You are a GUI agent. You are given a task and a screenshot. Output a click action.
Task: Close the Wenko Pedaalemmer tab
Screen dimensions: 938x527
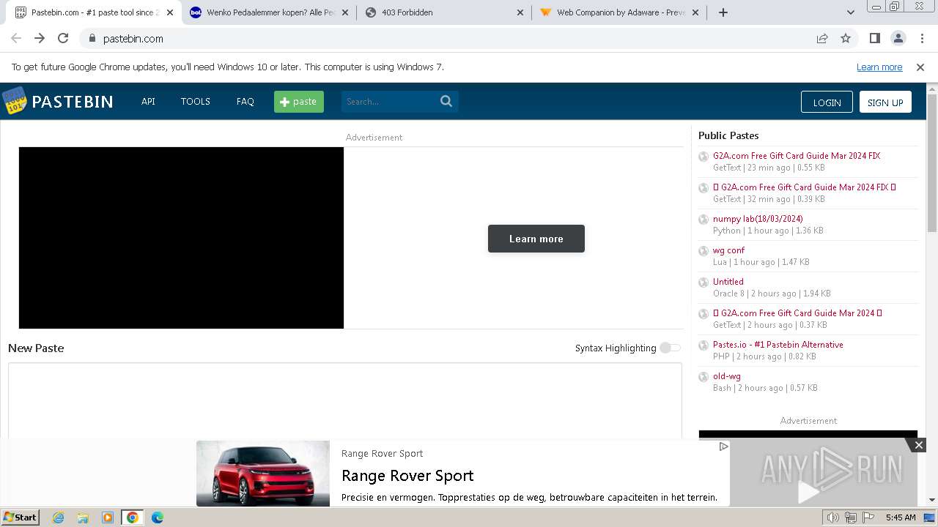(345, 12)
